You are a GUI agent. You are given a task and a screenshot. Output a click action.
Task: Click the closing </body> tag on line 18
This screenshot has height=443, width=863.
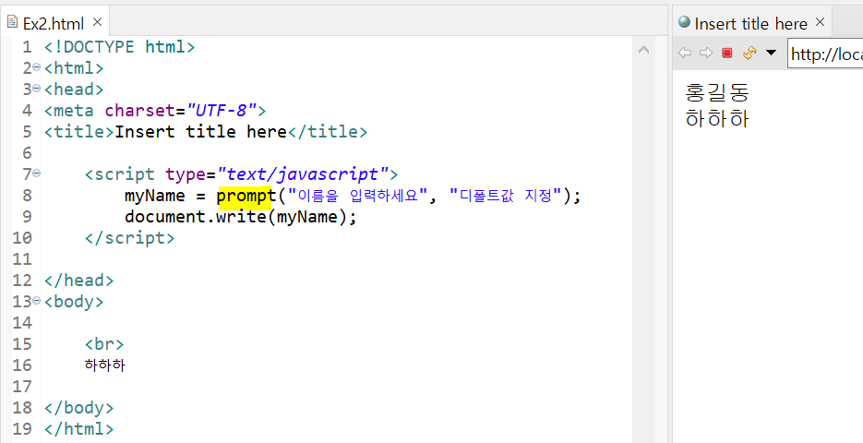click(79, 408)
